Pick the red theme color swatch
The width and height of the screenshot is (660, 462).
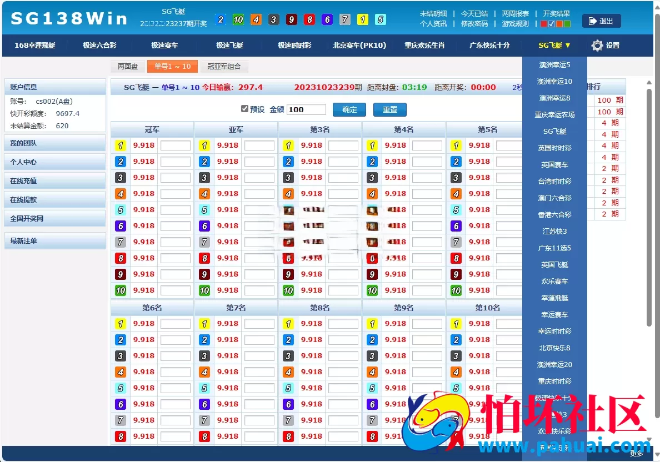[544, 24]
